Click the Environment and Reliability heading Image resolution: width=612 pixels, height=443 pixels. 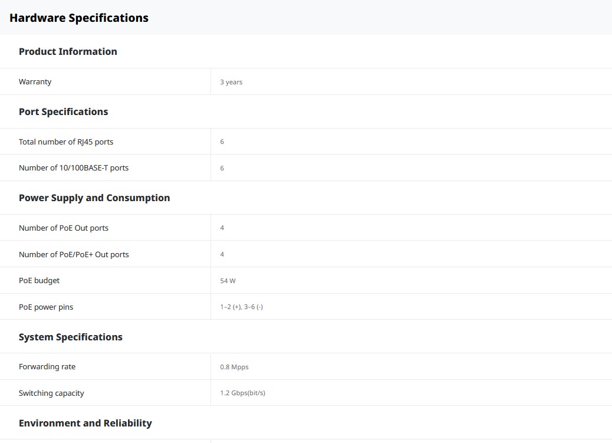coord(85,423)
